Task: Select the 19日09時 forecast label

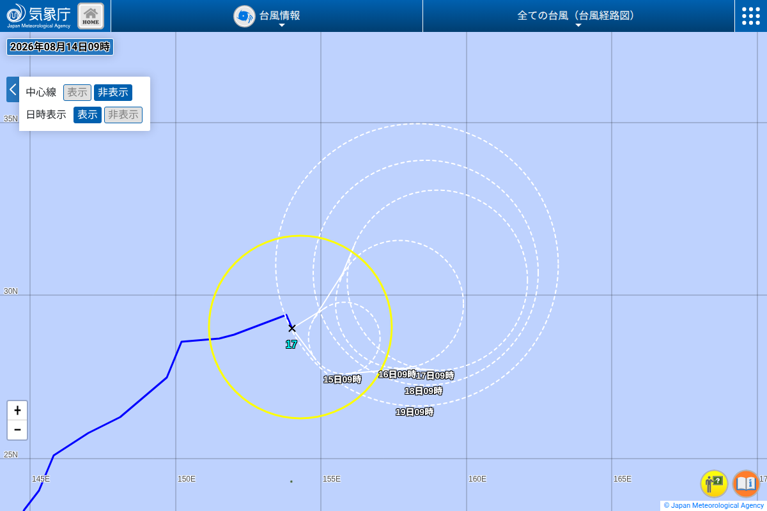Action: pos(415,412)
